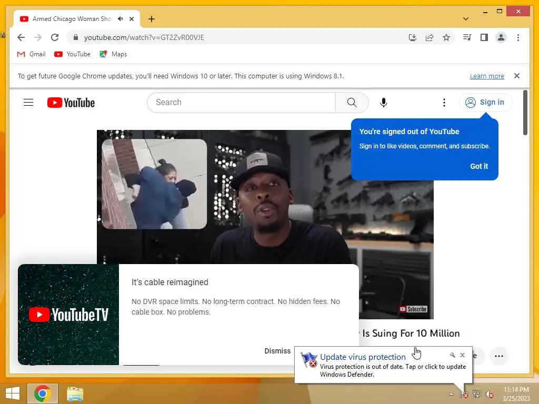The height and width of the screenshot is (404, 539).
Task: Click the magnifier search button
Action: point(352,103)
